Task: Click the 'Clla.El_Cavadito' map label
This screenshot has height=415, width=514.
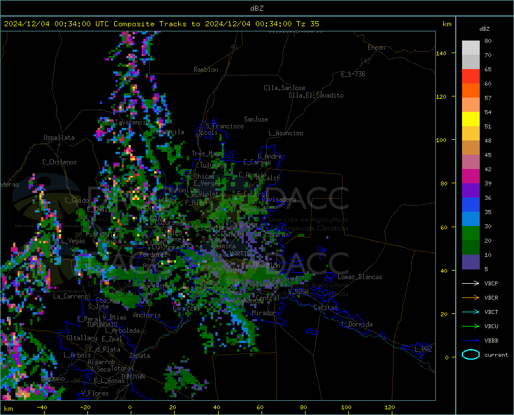Action: point(316,95)
